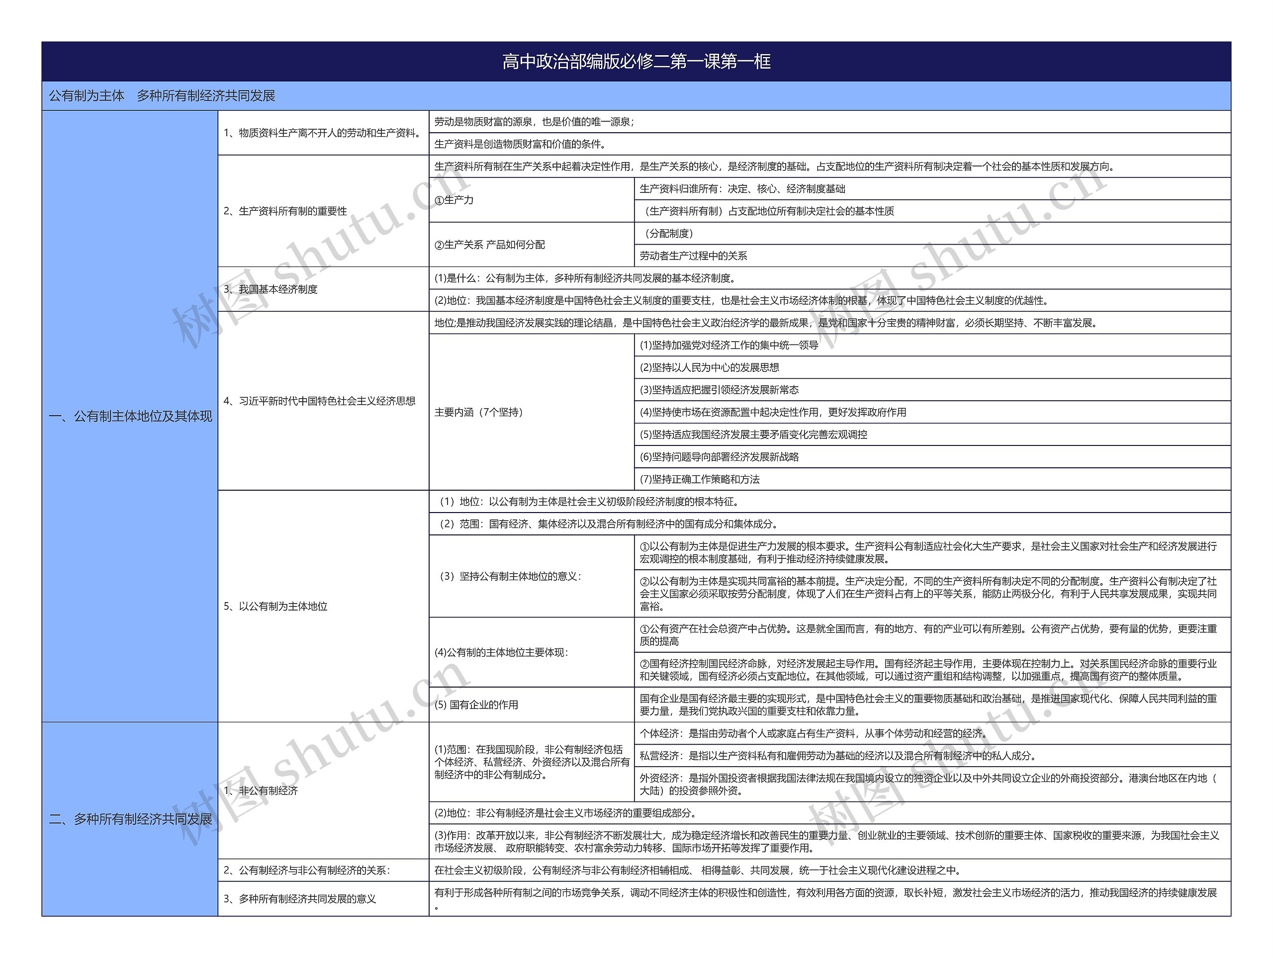The image size is (1273, 958).
Task: Click the section cell 一、公有制主体地位及其体现
Action: (130, 416)
